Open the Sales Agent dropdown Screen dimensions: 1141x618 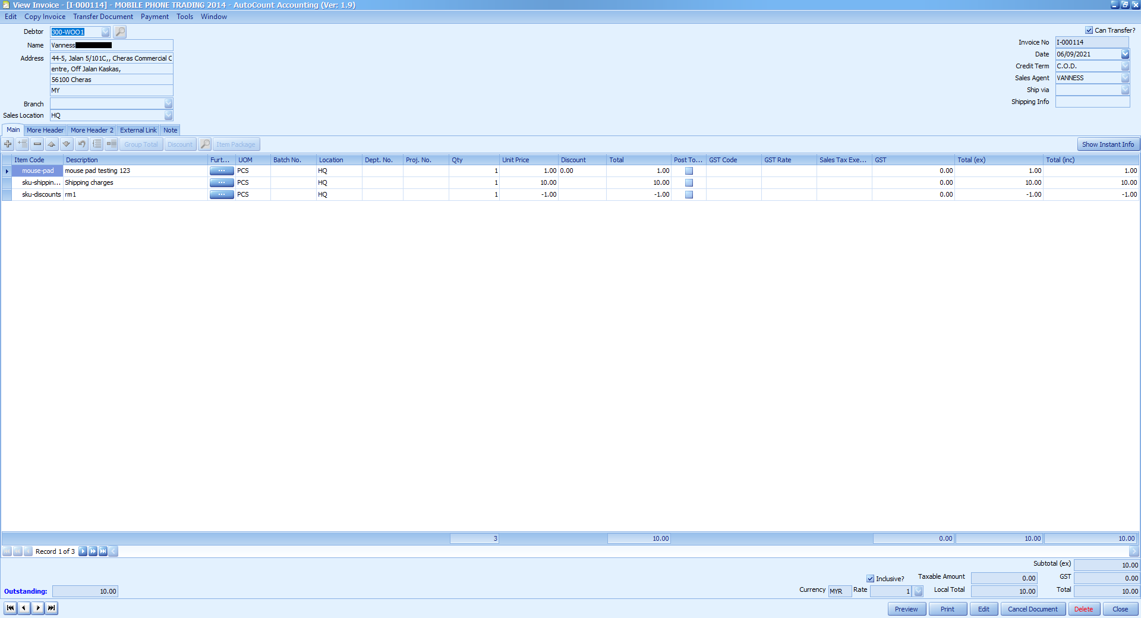pyautogui.click(x=1125, y=78)
